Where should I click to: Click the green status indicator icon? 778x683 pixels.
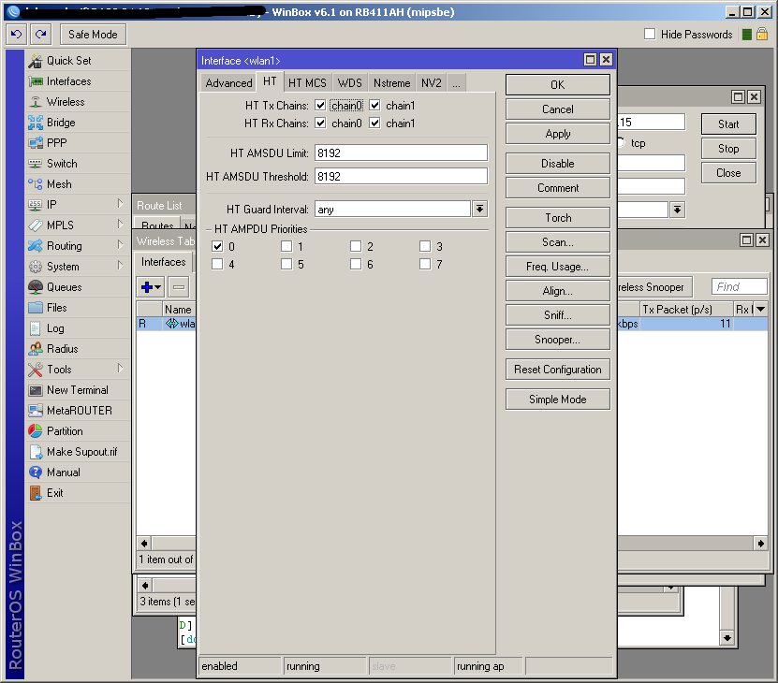tap(747, 35)
